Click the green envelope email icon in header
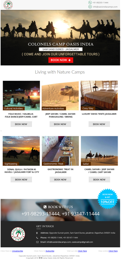 coord(90,7)
